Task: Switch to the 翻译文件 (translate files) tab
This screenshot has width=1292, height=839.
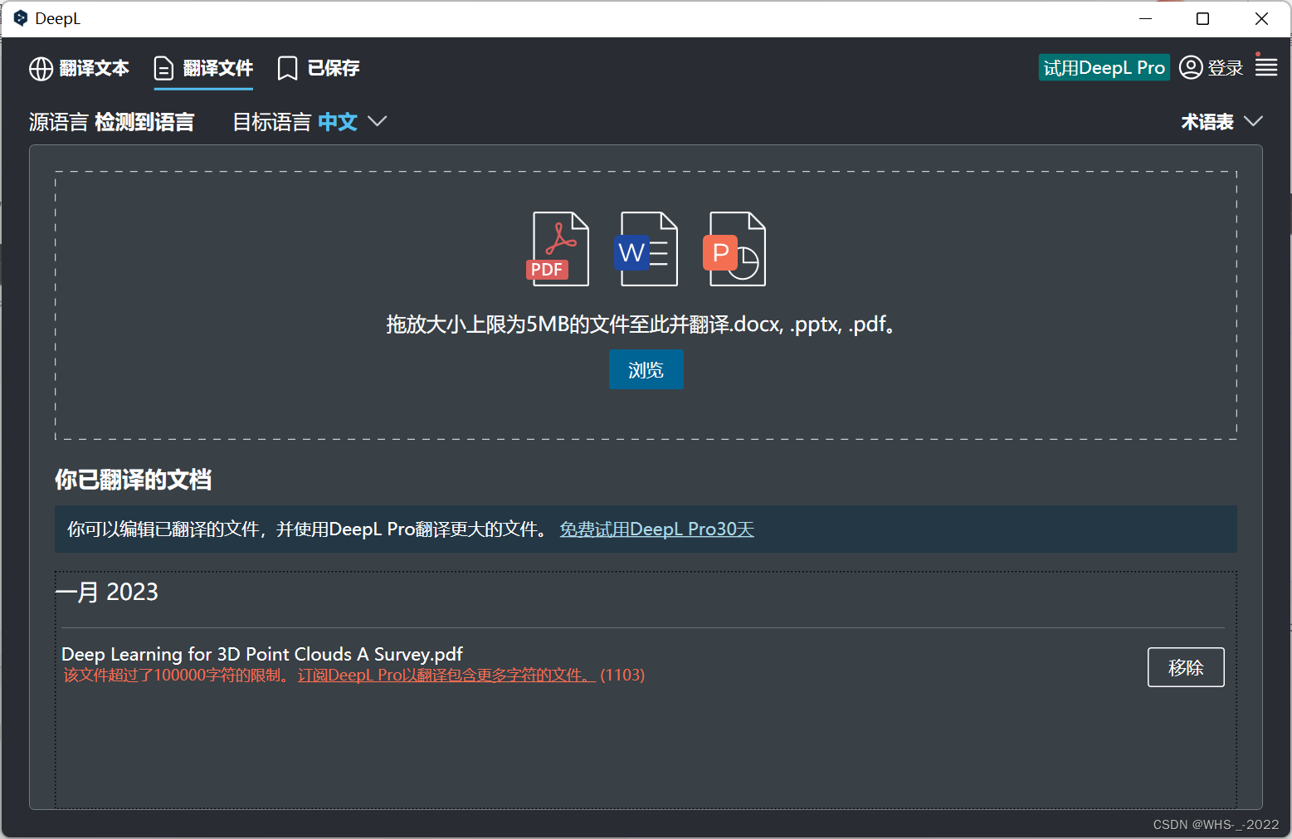Action: tap(204, 68)
